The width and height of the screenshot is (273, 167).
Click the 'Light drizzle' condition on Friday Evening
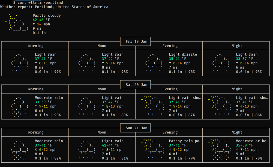pos(183,55)
